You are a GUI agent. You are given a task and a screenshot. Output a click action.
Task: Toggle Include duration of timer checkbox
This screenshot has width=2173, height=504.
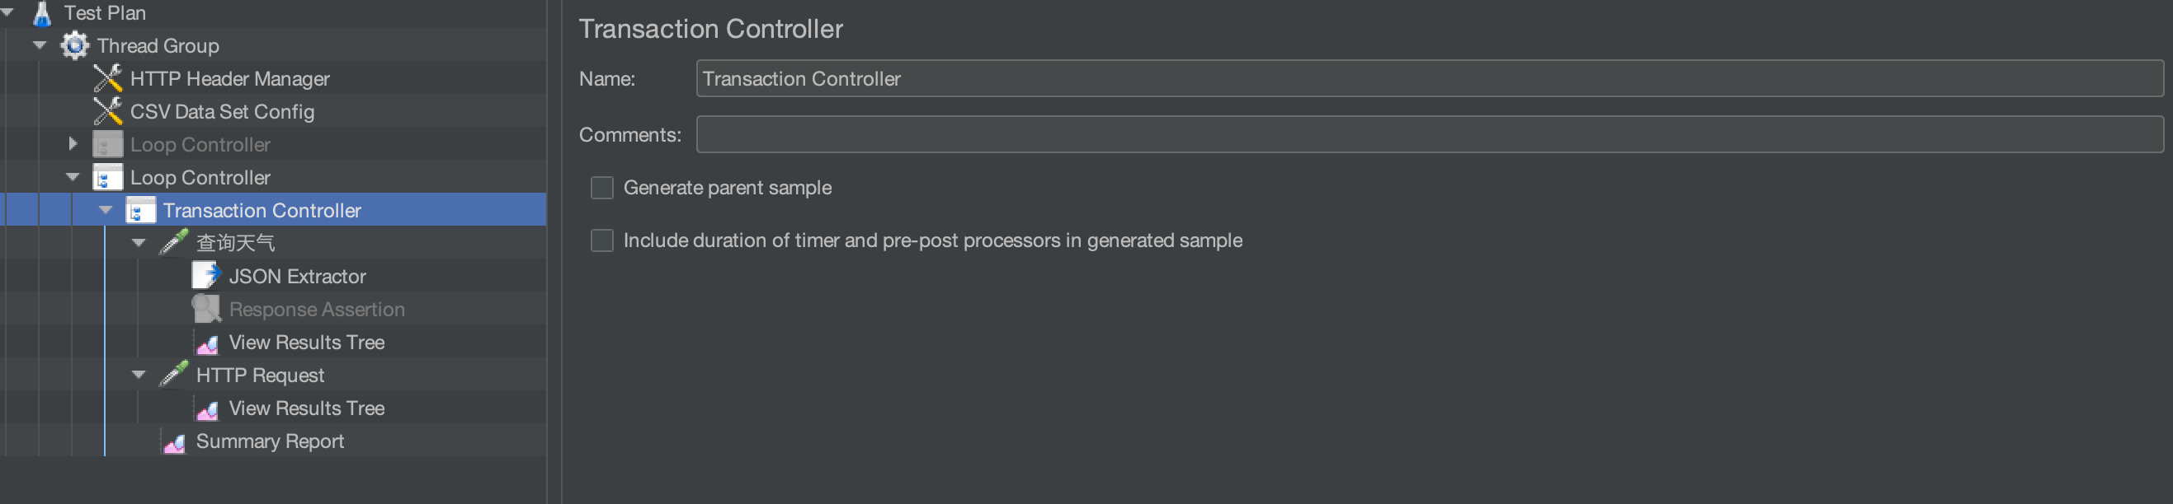click(x=601, y=240)
